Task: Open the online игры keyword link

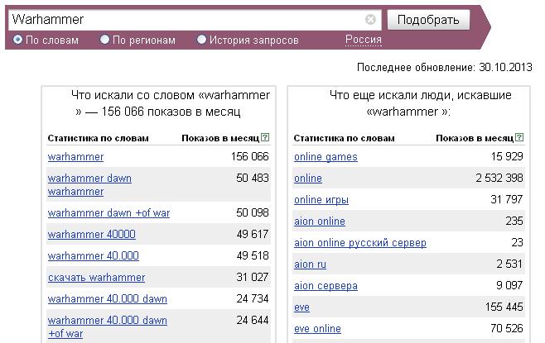Action: pos(321,200)
